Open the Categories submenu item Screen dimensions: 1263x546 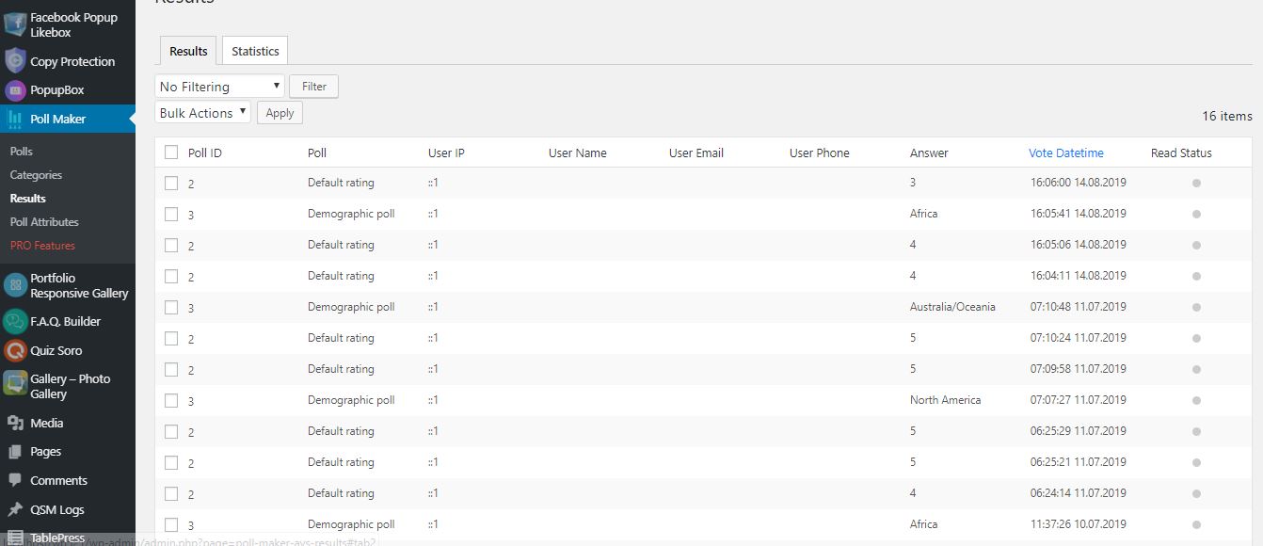coord(36,175)
